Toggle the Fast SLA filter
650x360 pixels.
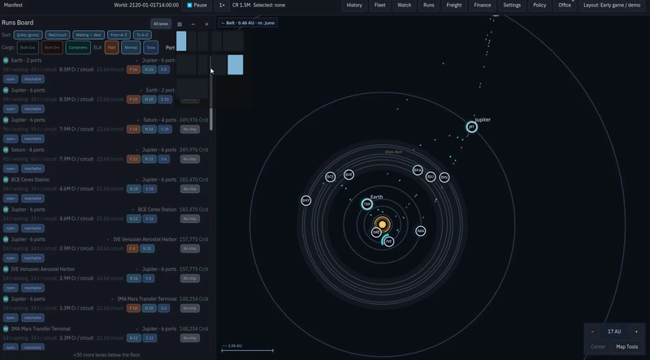(x=111, y=48)
